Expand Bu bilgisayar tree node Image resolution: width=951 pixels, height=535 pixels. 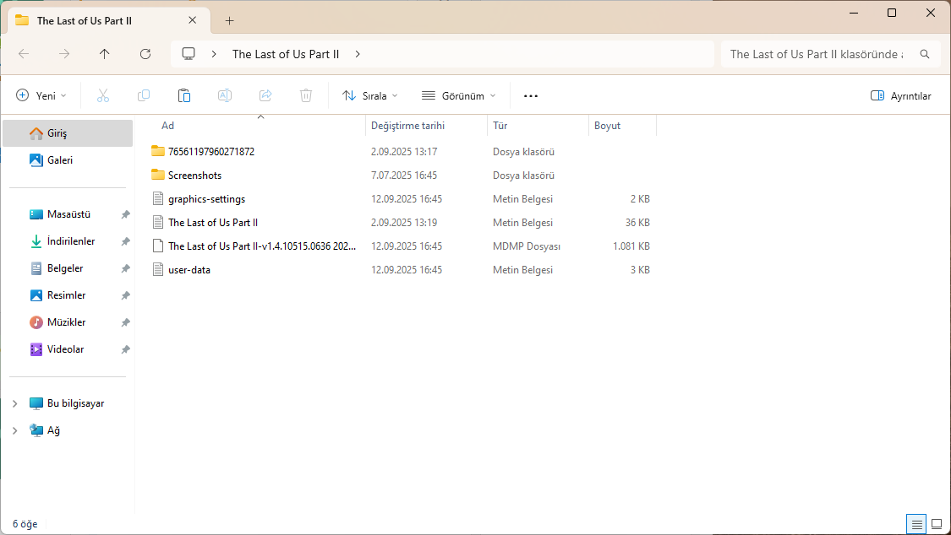pos(15,403)
